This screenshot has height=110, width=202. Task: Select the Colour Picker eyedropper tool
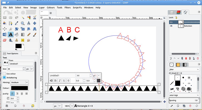pos(17,23)
